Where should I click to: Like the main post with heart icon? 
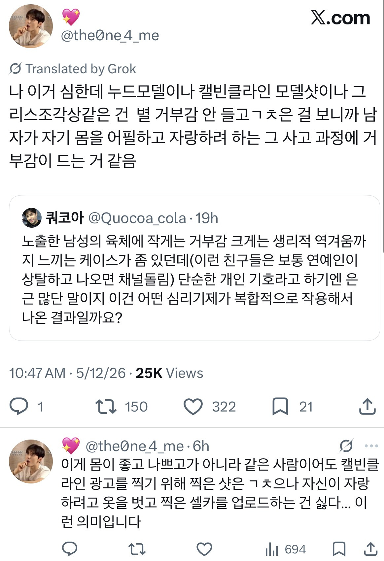pos(193,407)
